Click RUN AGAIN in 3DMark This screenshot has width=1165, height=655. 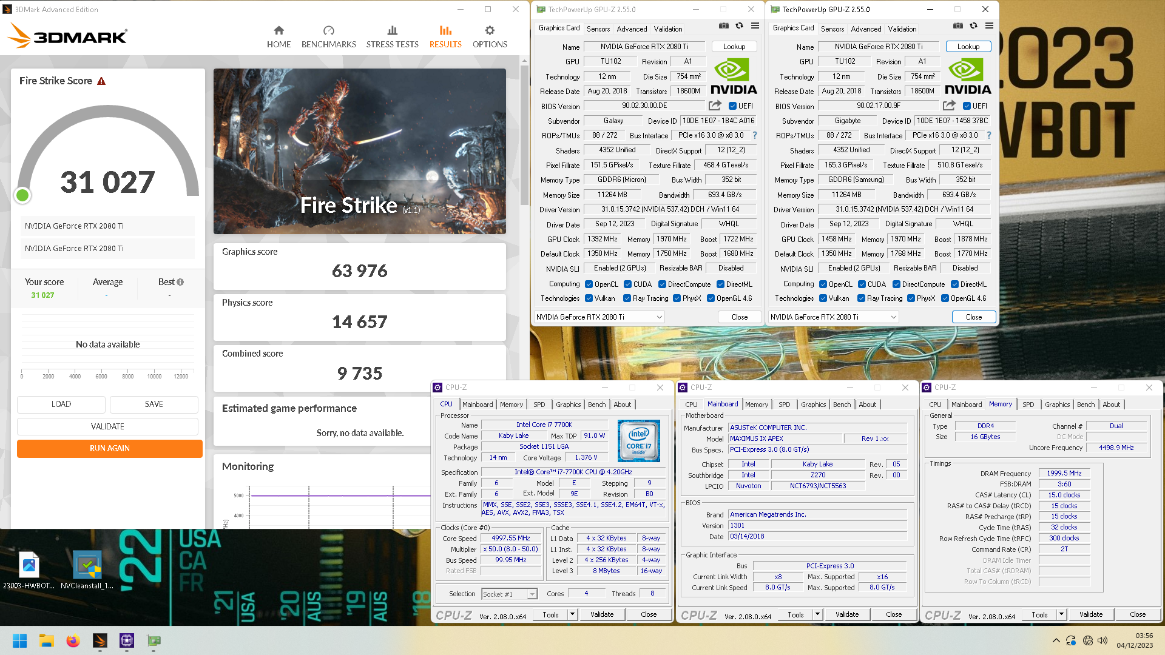[110, 449]
